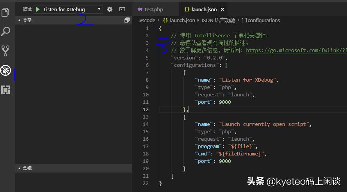Viewport: 347px width, 192px height.
Task: Click the "${fileDirname}" value
Action: click(240, 154)
